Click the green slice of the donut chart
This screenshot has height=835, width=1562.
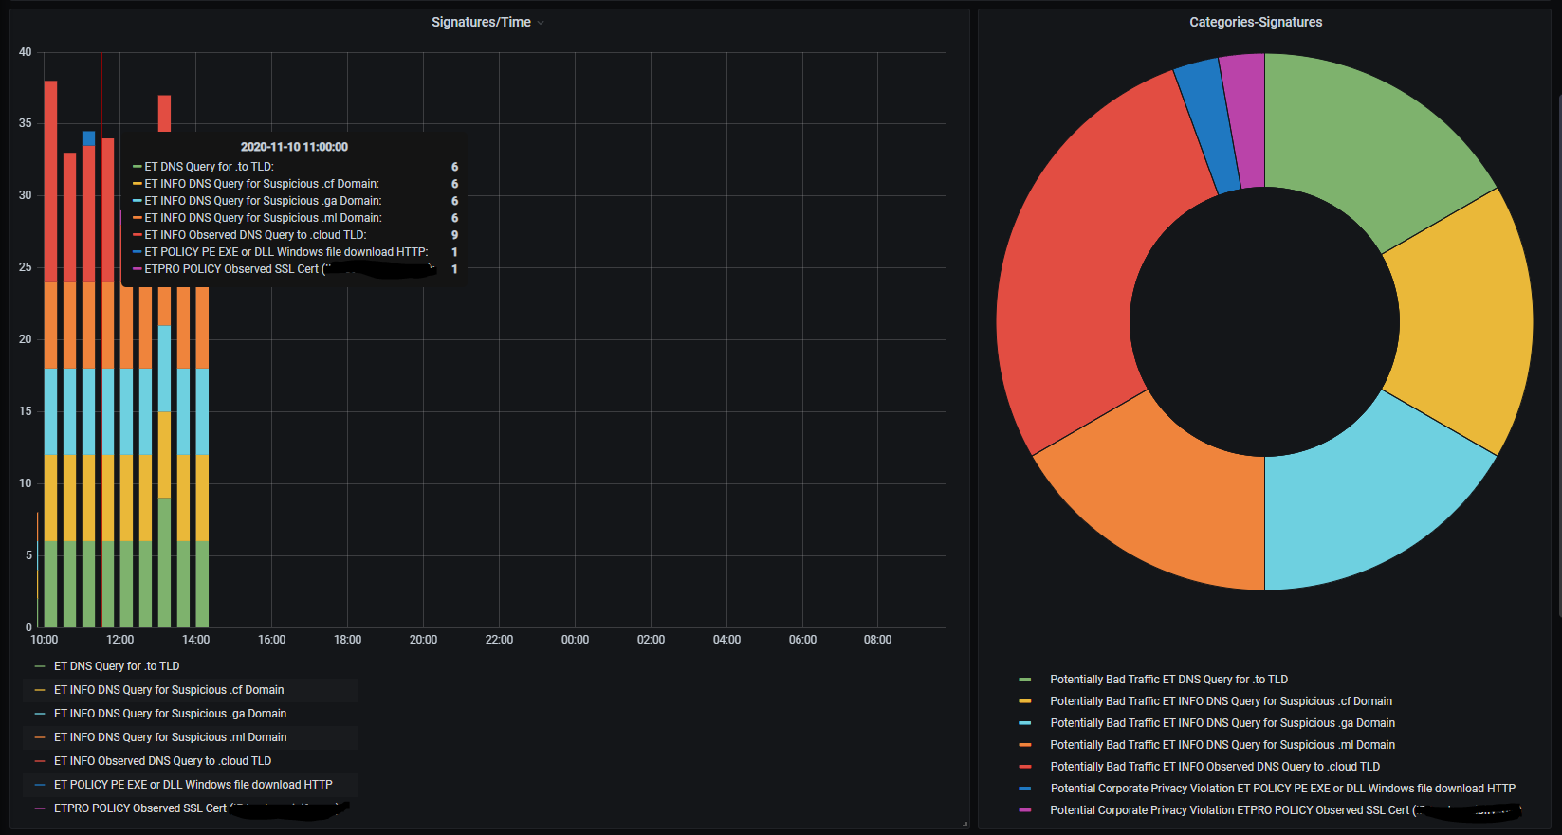[x=1366, y=147]
